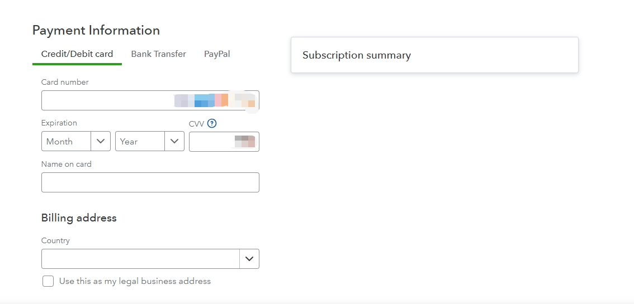The width and height of the screenshot is (634, 304).
Task: Click the 'Card number' field label
Action: tap(65, 82)
